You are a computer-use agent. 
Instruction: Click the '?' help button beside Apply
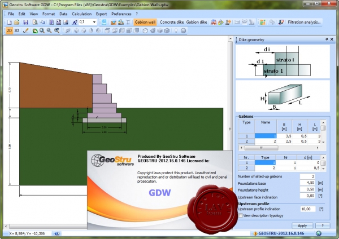click(323, 225)
